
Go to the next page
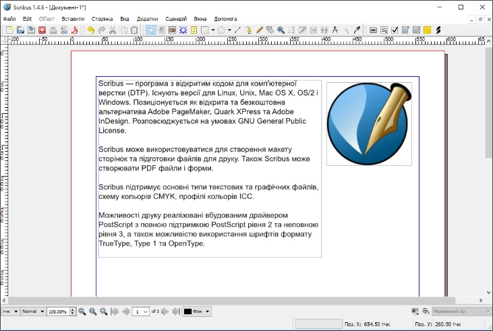[165, 311]
